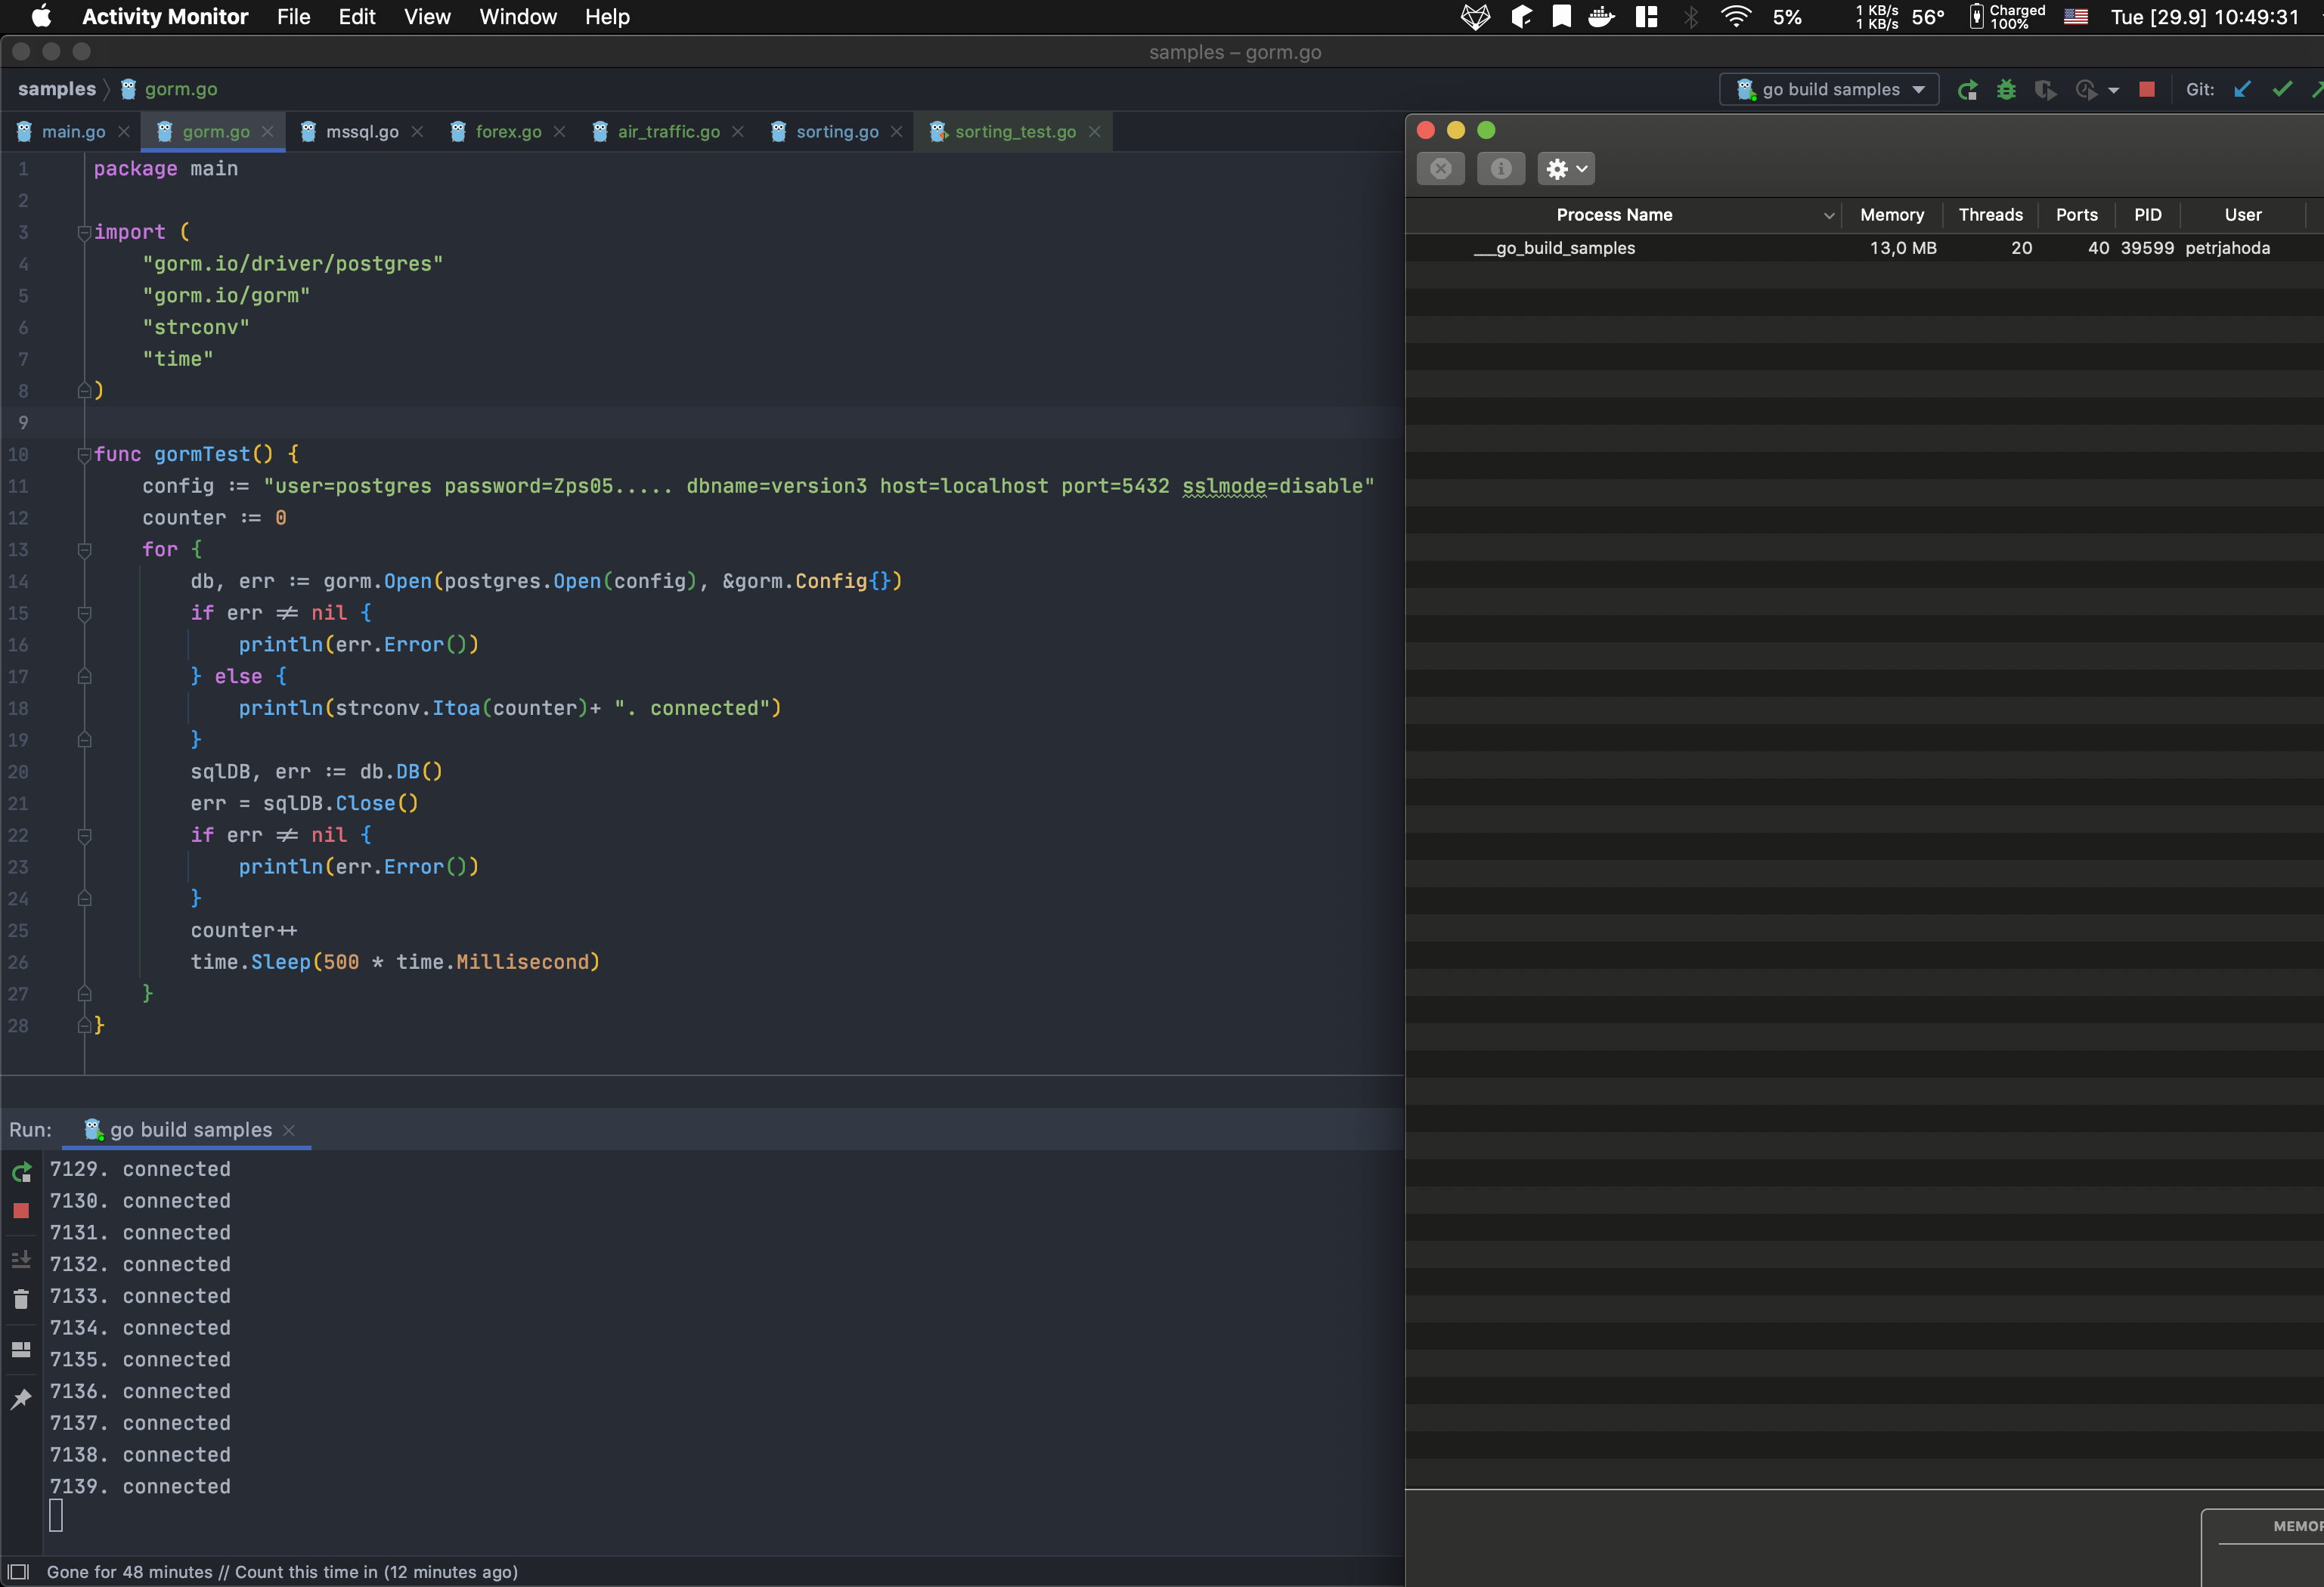
Task: Toggle soft-wrap icon in Run panel
Action: coord(21,1259)
